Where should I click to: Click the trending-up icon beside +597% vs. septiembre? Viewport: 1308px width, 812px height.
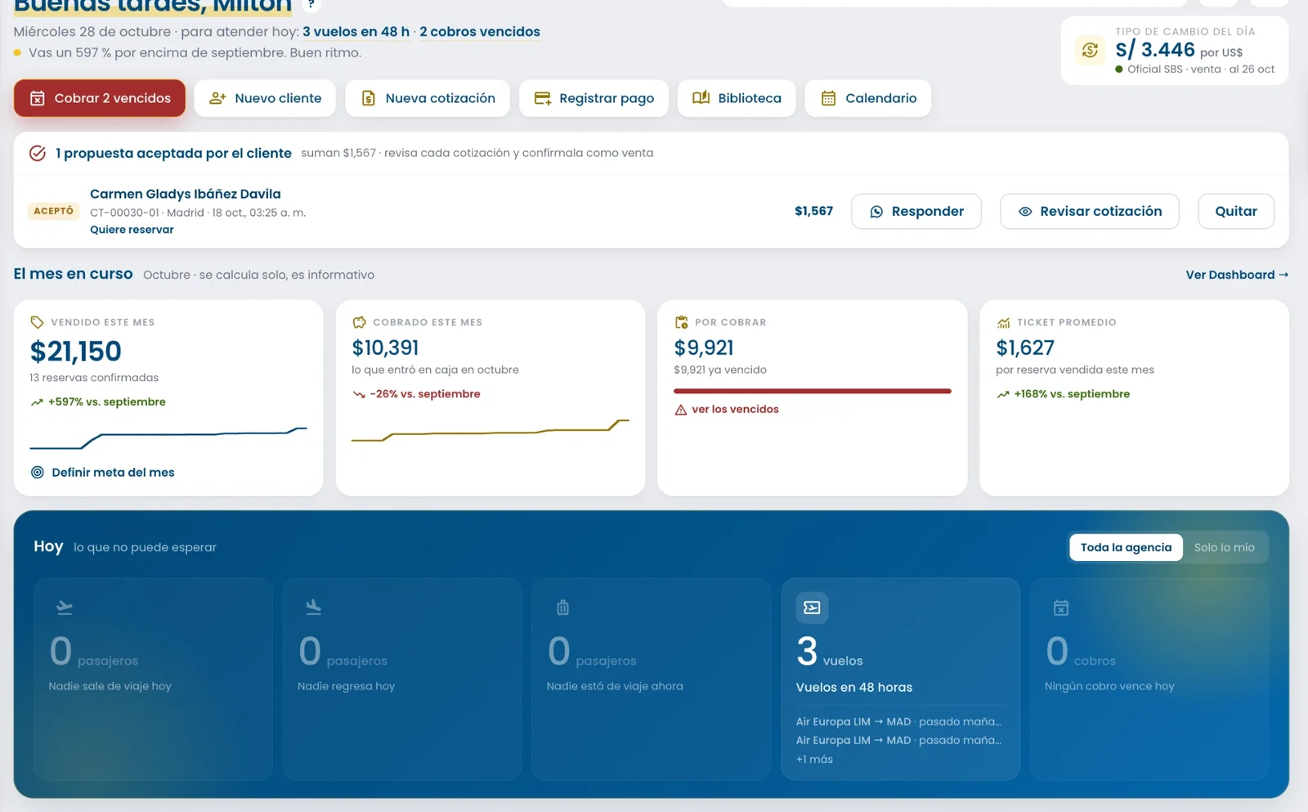point(37,402)
